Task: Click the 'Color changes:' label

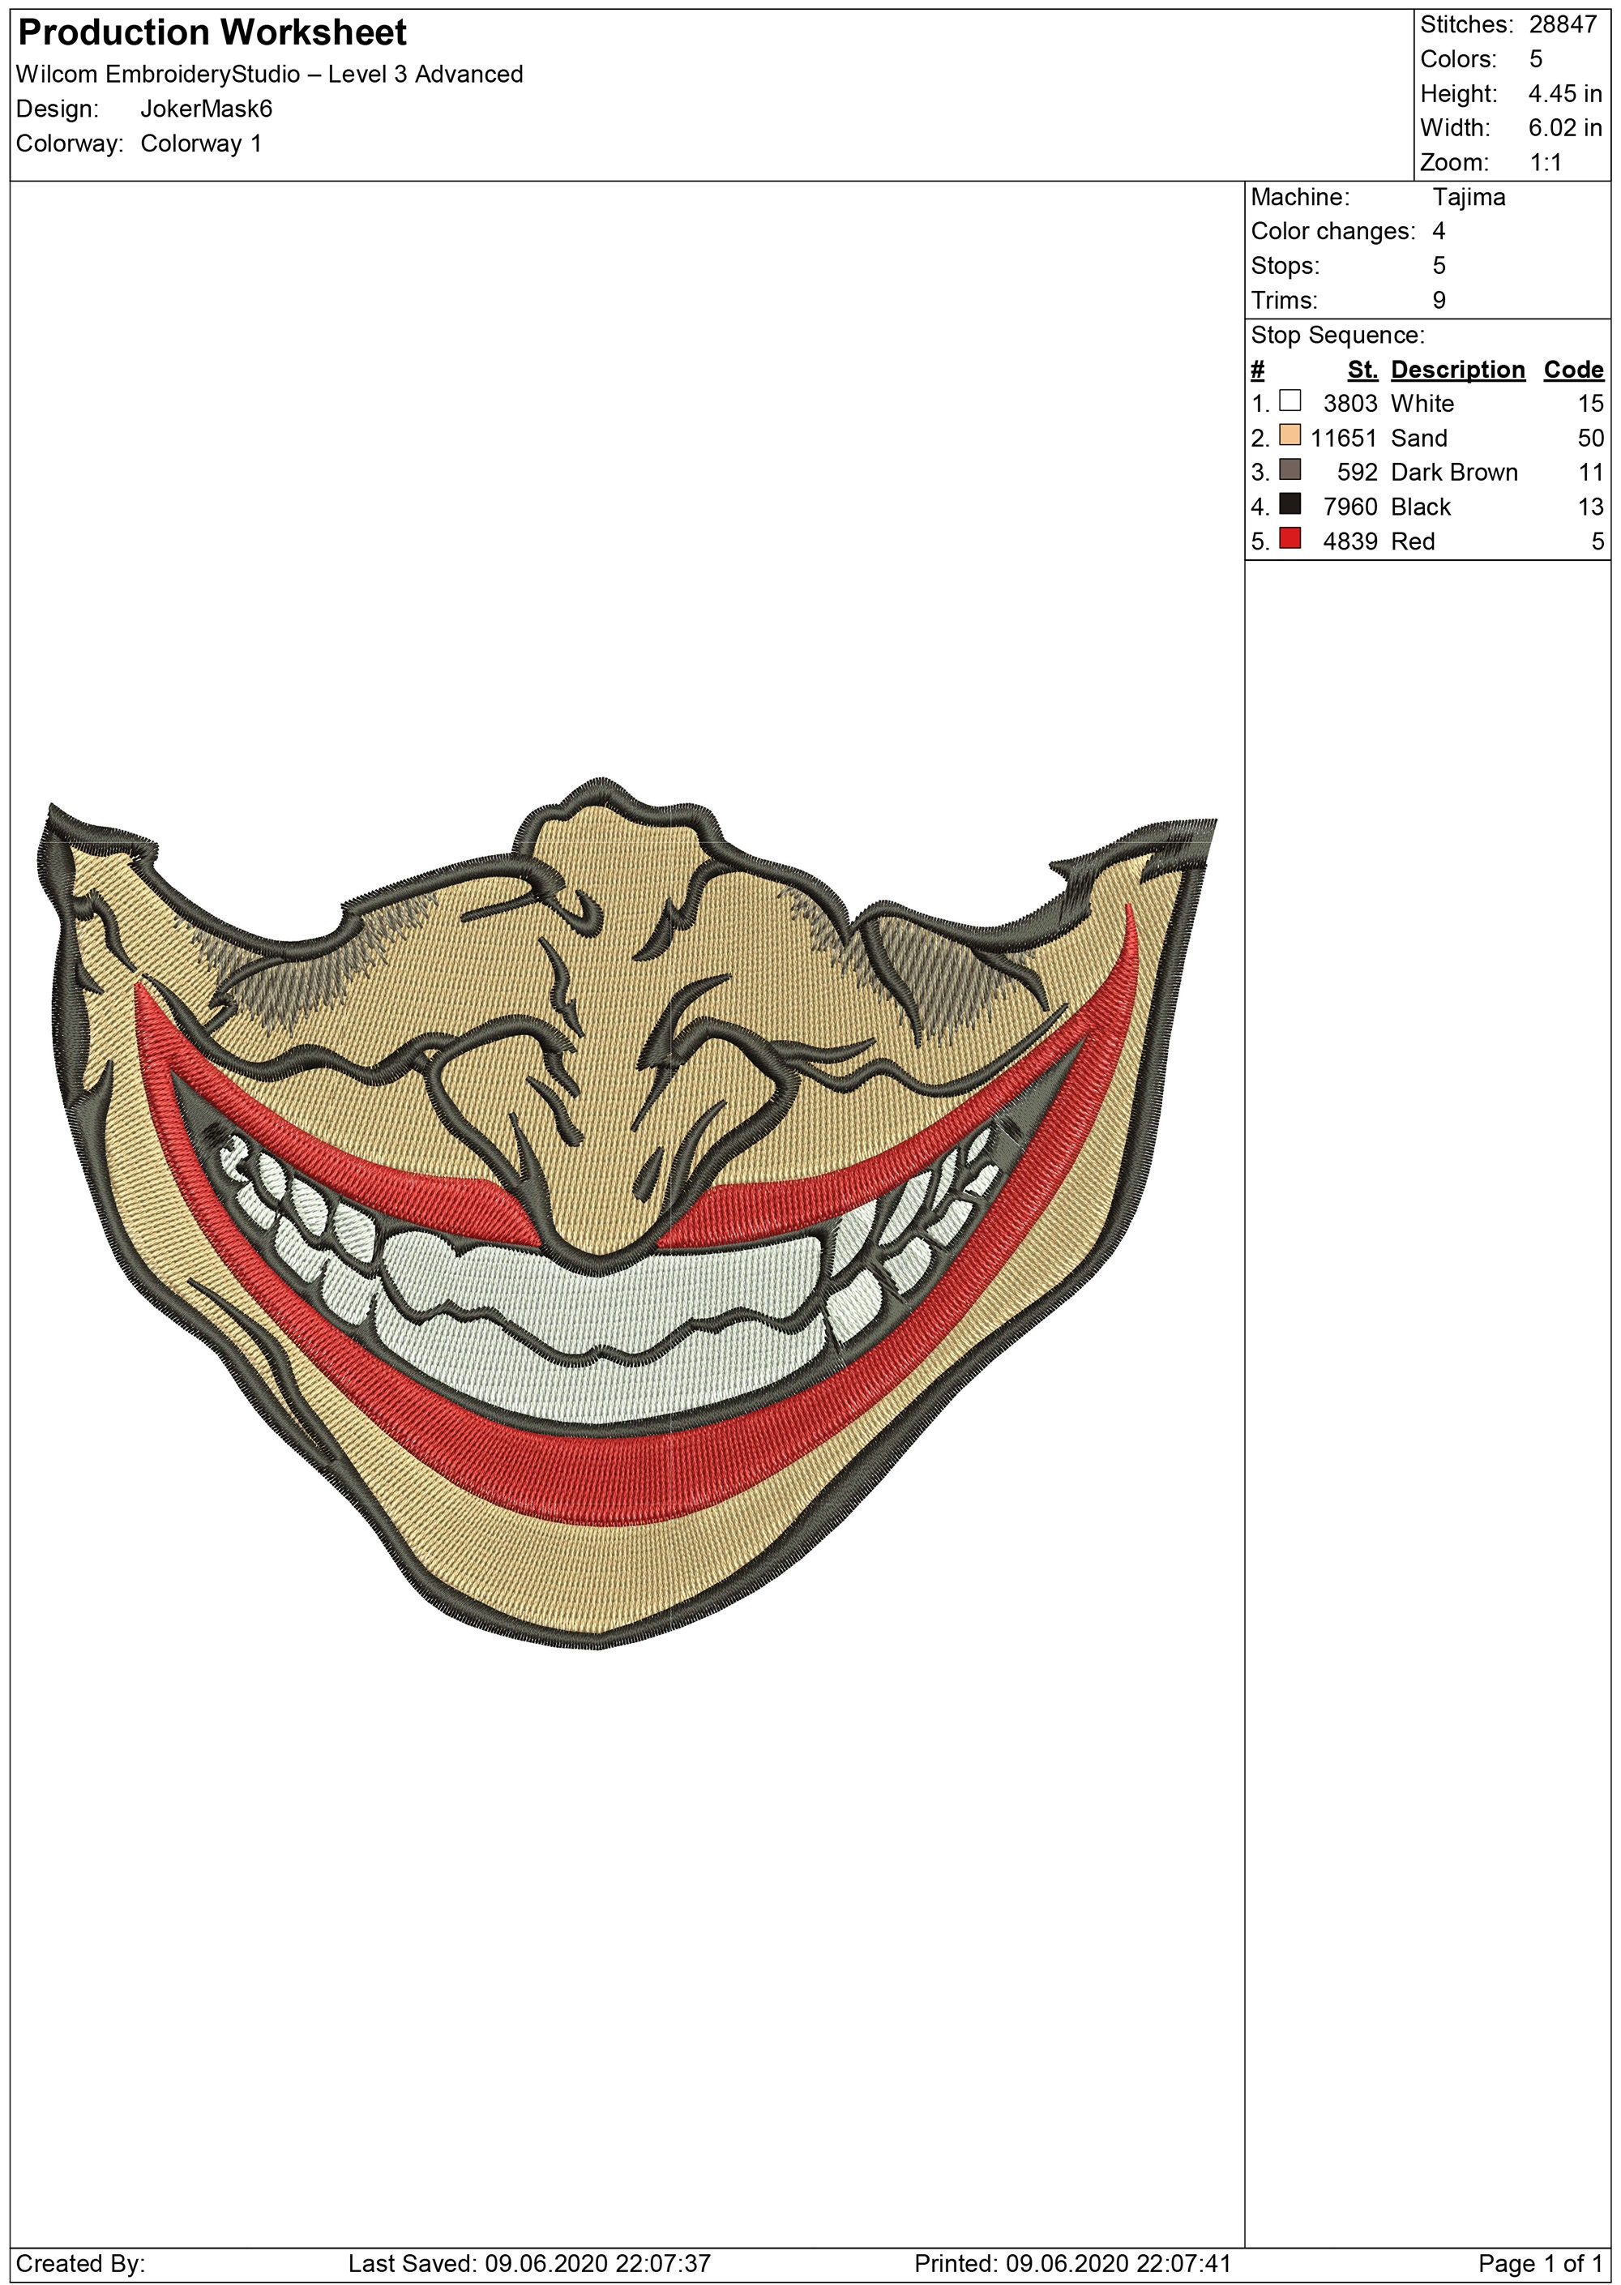Action: (1332, 232)
